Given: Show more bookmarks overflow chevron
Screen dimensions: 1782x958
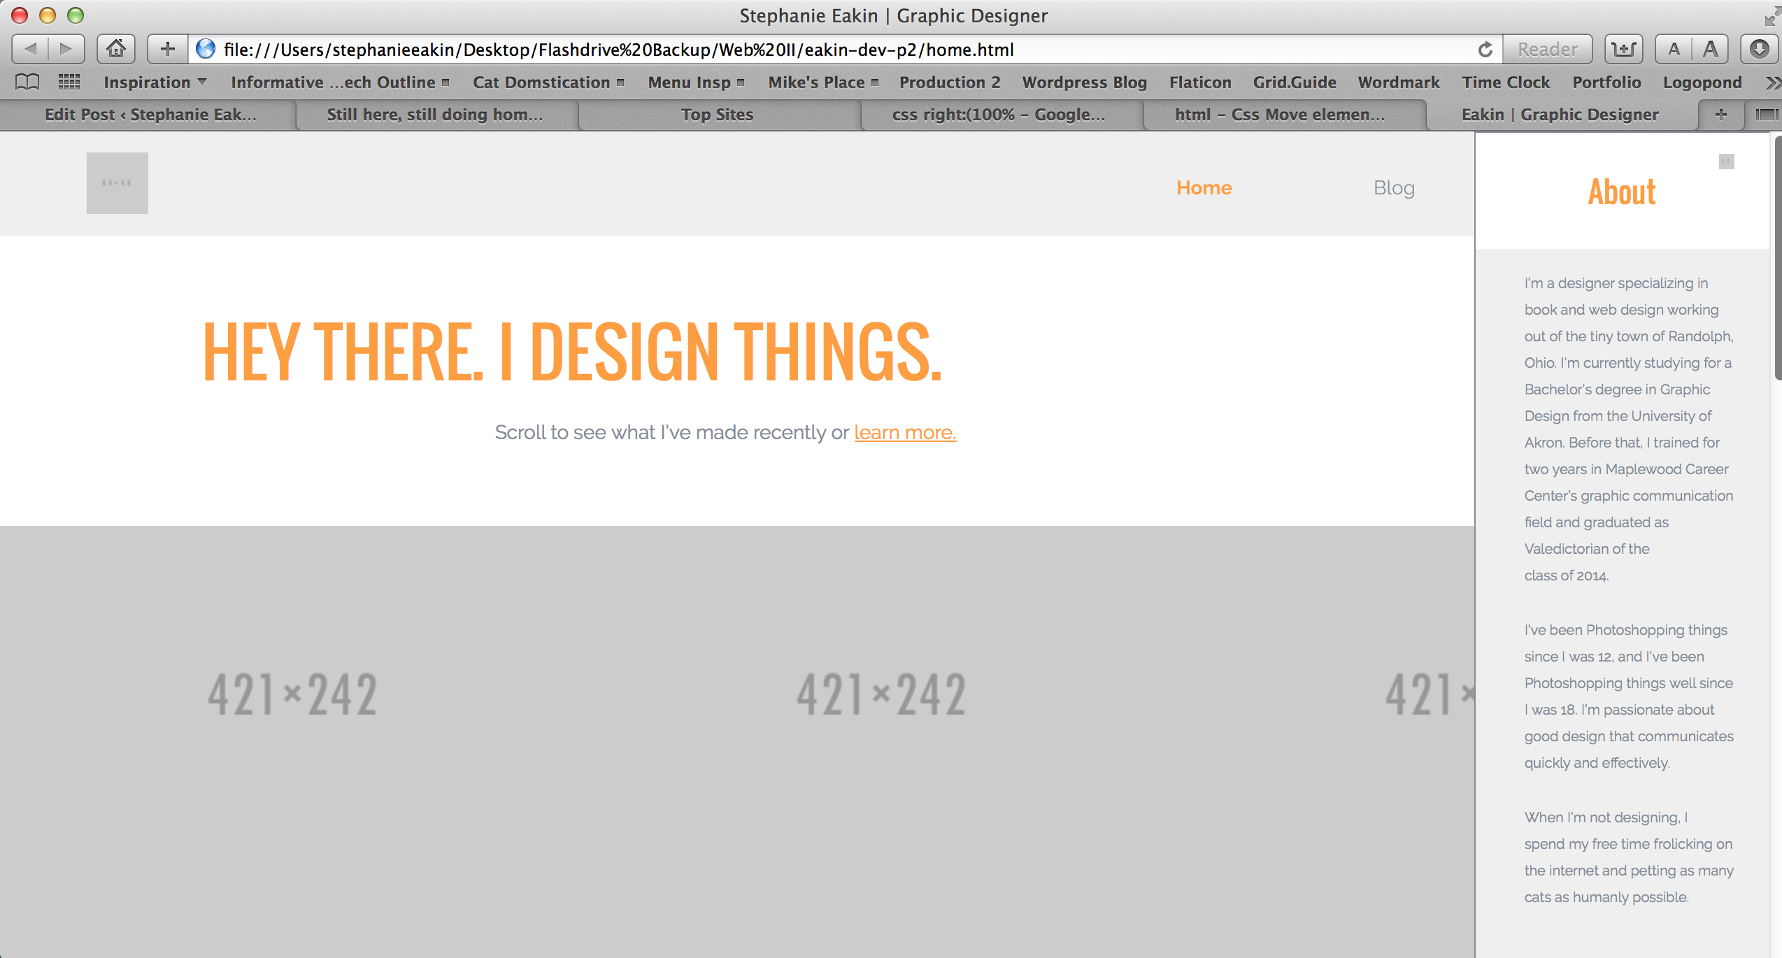Looking at the screenshot, I should coord(1772,83).
